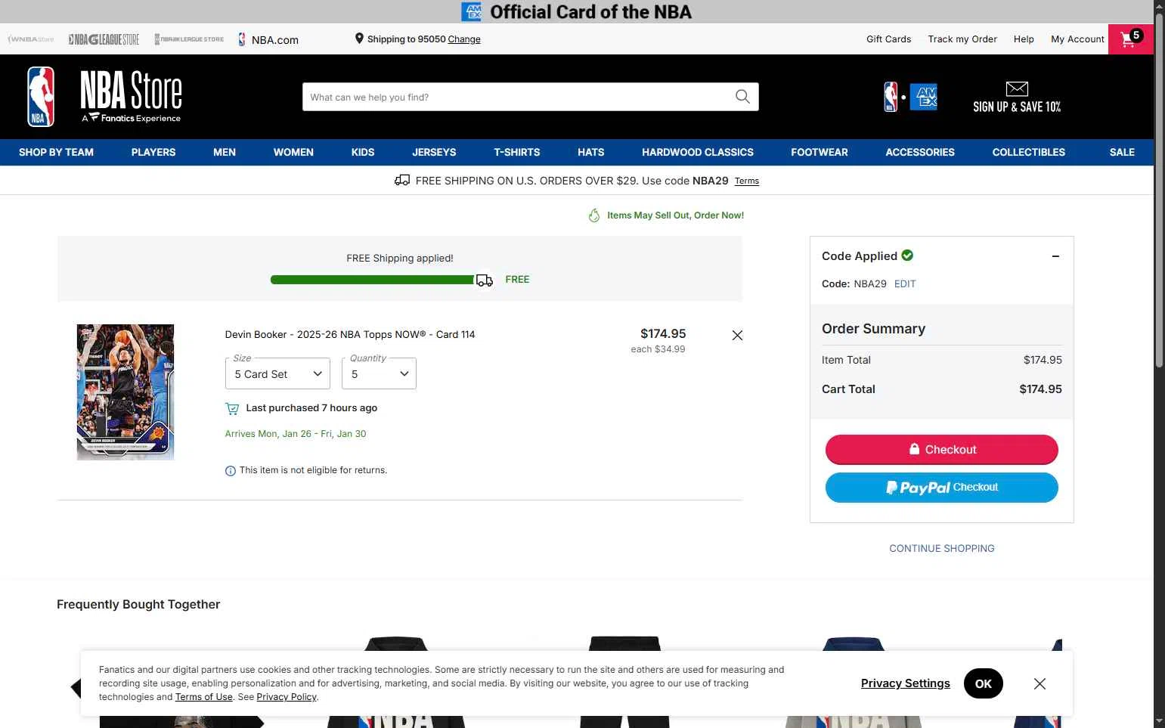Click CONTINUE SHOPPING link
The image size is (1165, 728).
[x=942, y=549]
